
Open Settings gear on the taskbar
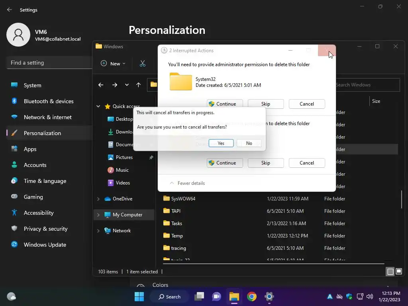point(269,296)
